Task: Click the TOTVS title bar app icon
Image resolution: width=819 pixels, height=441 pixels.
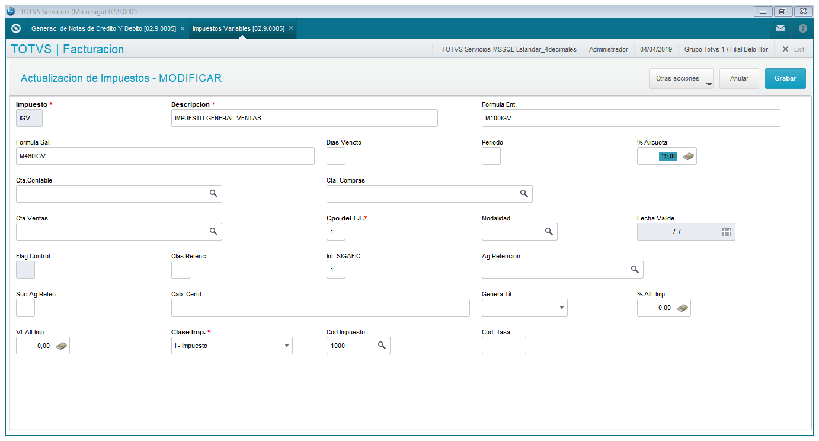Action: (x=11, y=11)
